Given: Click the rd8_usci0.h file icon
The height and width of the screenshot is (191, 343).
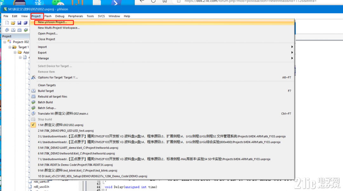Looking at the screenshot, I should point(30,187).
